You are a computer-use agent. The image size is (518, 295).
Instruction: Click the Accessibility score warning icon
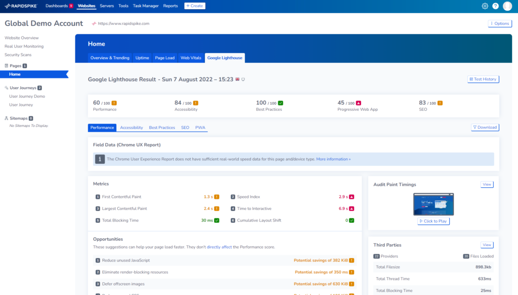196,103
